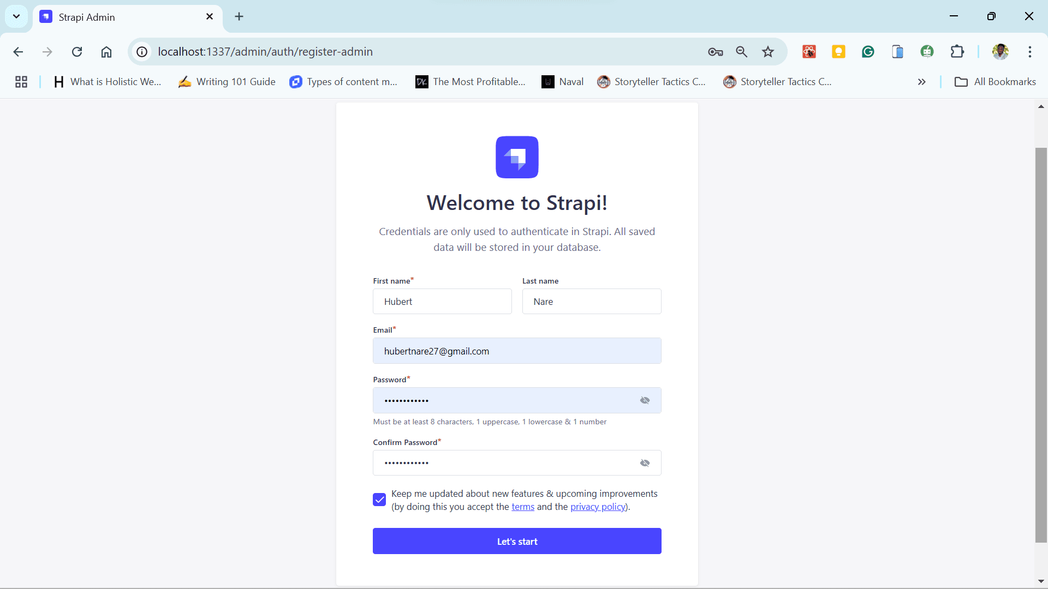The width and height of the screenshot is (1048, 589).
Task: Open What is Holistic We... bookmark
Action: (107, 82)
